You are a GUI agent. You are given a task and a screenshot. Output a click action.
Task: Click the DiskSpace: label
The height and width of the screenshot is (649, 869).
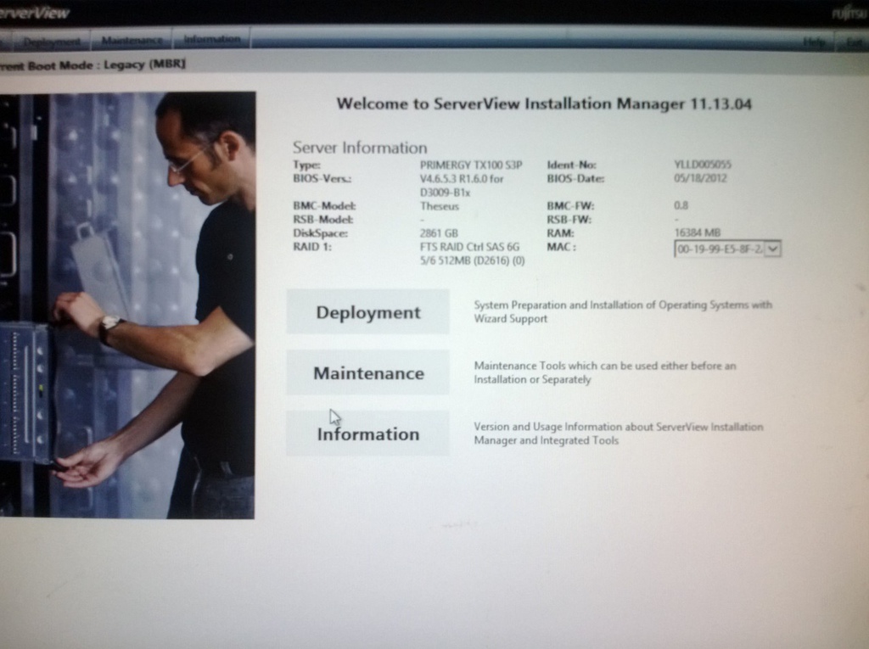pyautogui.click(x=320, y=233)
